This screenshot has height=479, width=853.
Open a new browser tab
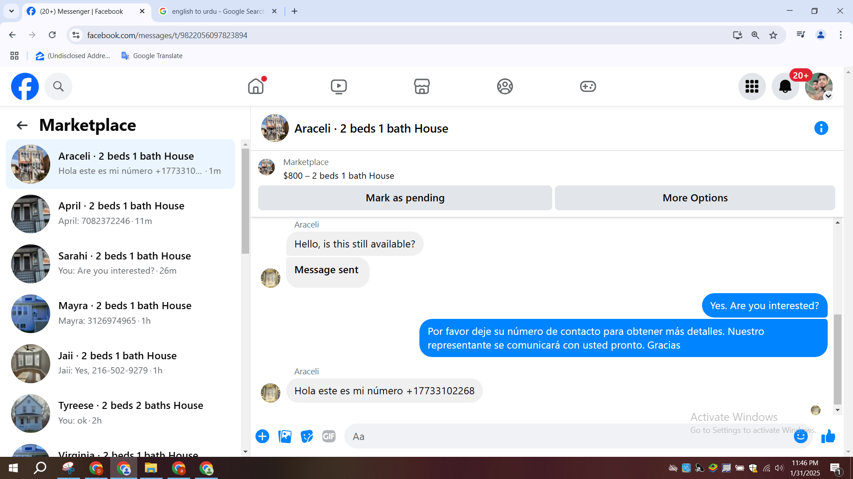(295, 12)
